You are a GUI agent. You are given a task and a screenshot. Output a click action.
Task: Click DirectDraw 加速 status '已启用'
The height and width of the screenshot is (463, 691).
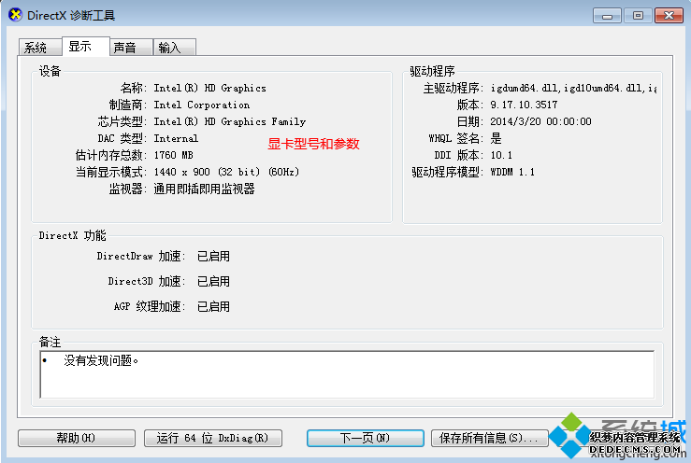[213, 256]
